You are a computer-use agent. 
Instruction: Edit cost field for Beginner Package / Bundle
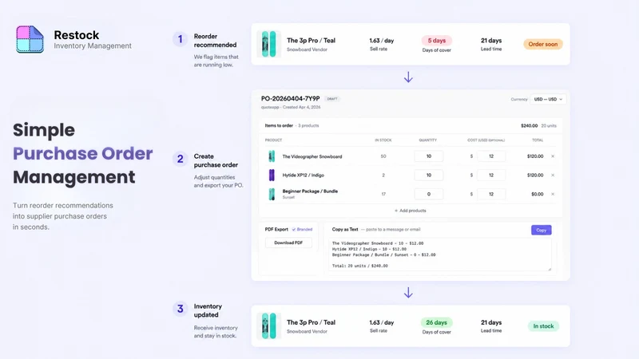click(491, 194)
